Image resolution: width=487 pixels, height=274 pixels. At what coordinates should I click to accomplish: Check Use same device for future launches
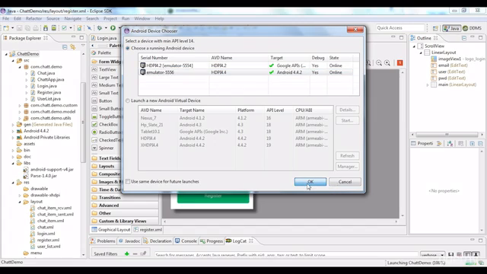point(128,181)
